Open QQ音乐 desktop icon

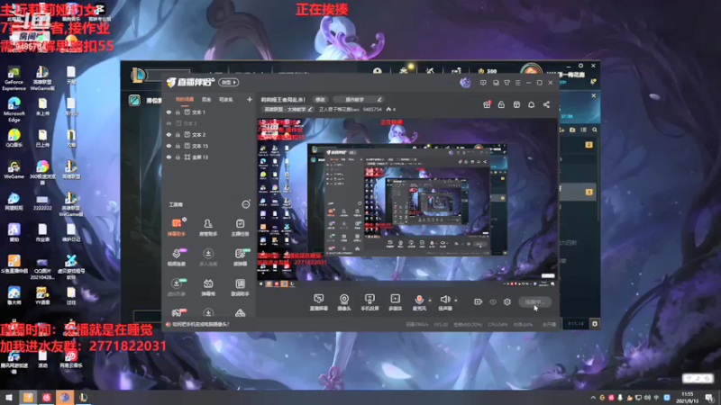[x=14, y=138]
